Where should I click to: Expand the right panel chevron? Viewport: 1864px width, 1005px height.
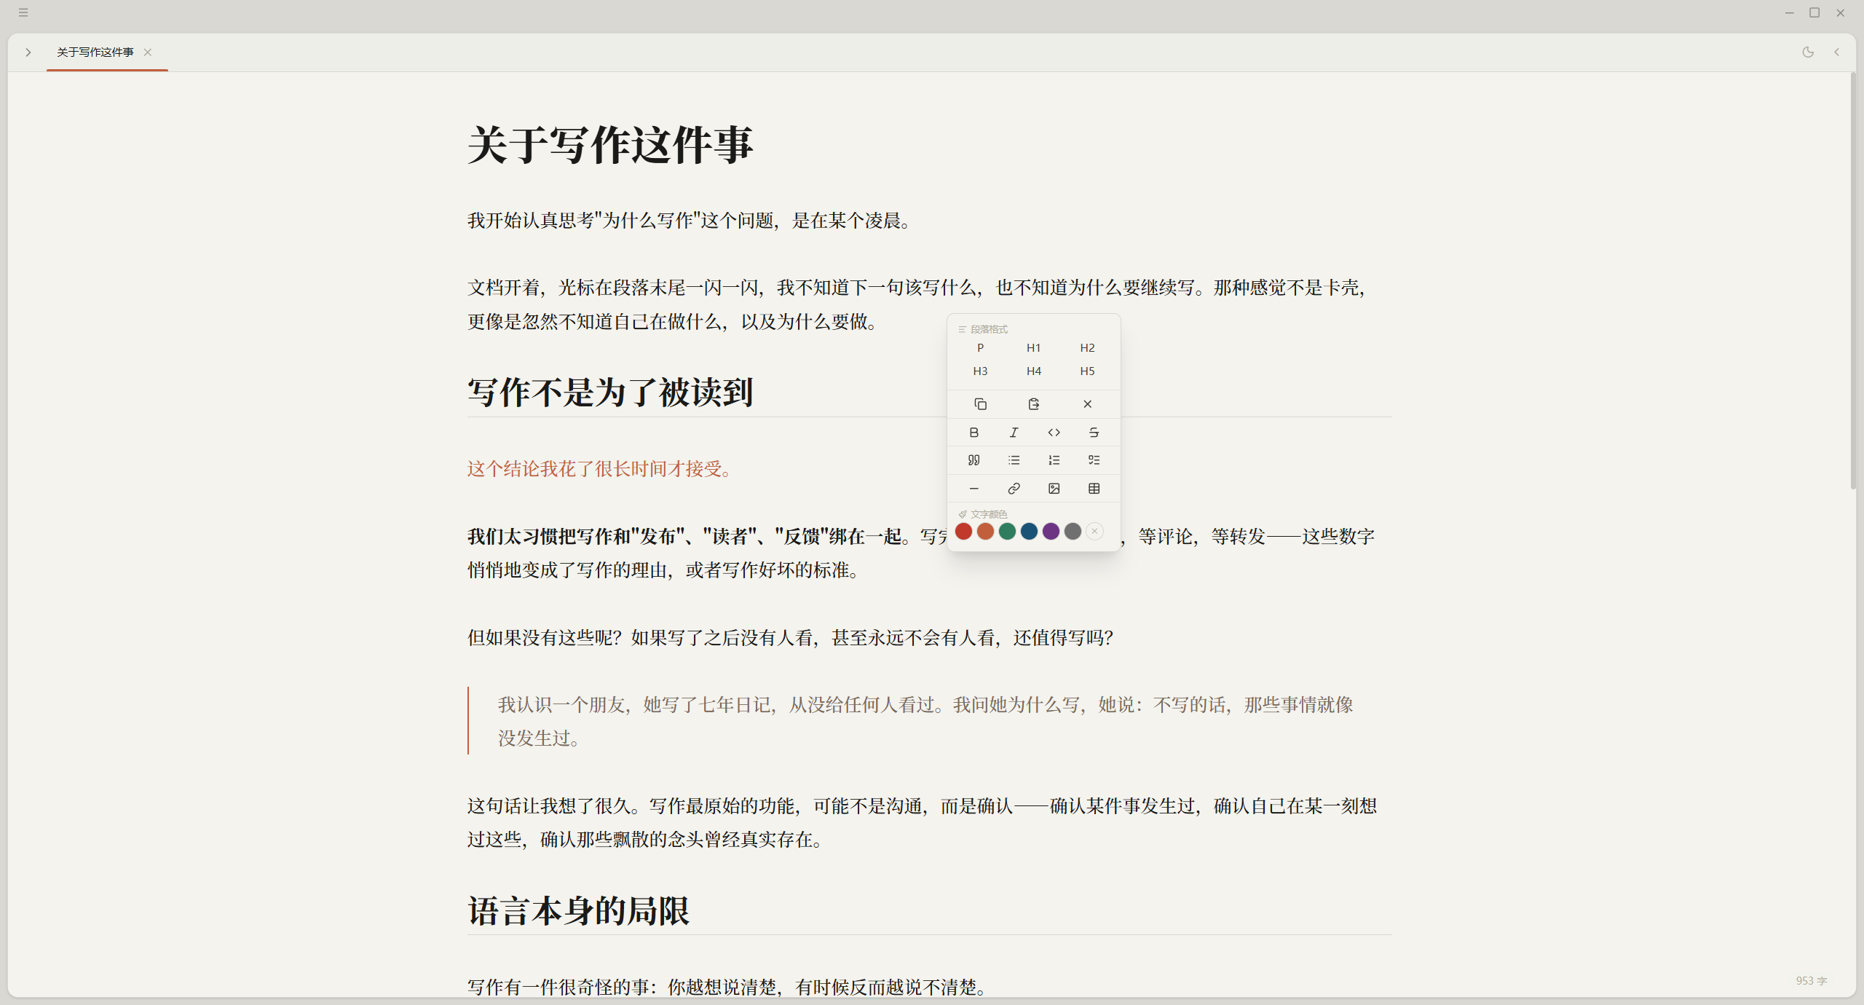(x=1837, y=52)
